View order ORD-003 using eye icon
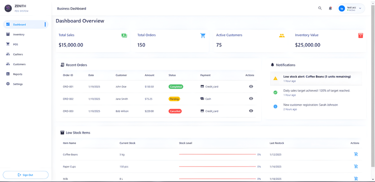Viewport: 375px width, 182px height. 251,111
